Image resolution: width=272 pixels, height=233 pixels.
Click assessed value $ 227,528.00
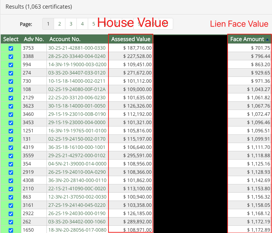(137, 56)
